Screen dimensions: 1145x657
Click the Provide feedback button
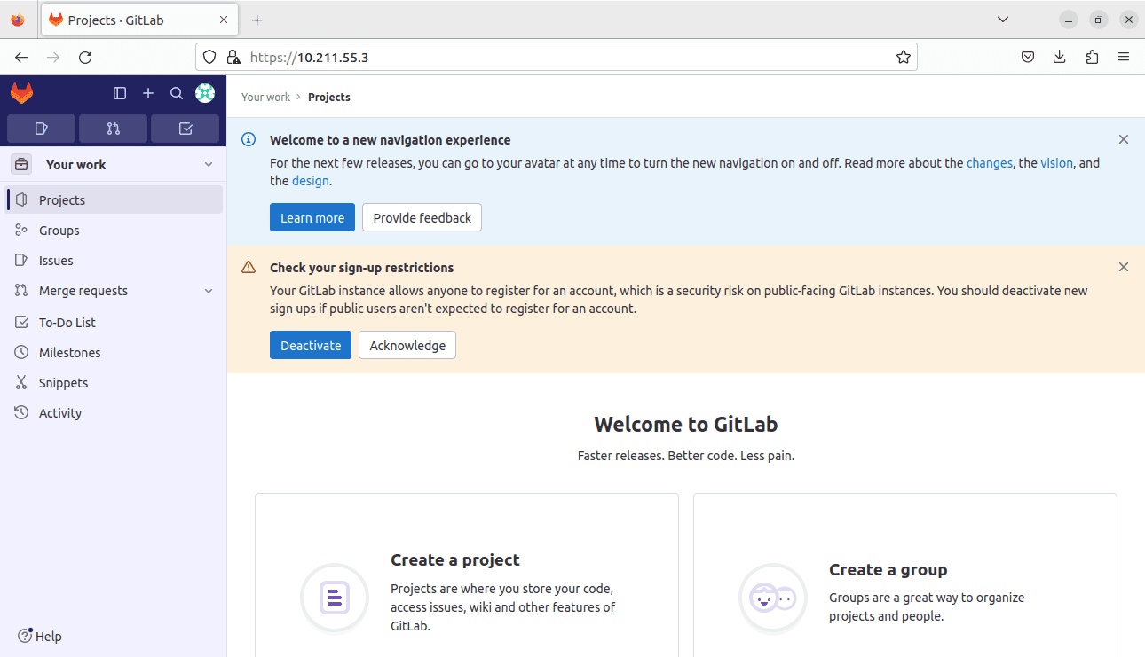point(422,217)
